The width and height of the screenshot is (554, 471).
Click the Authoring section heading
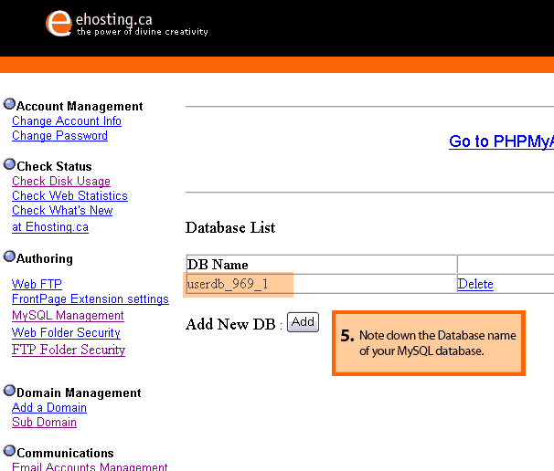pos(45,258)
